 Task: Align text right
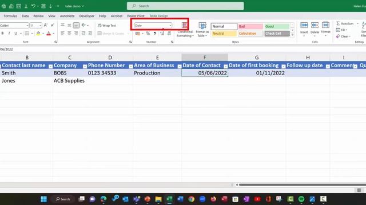click(x=76, y=34)
